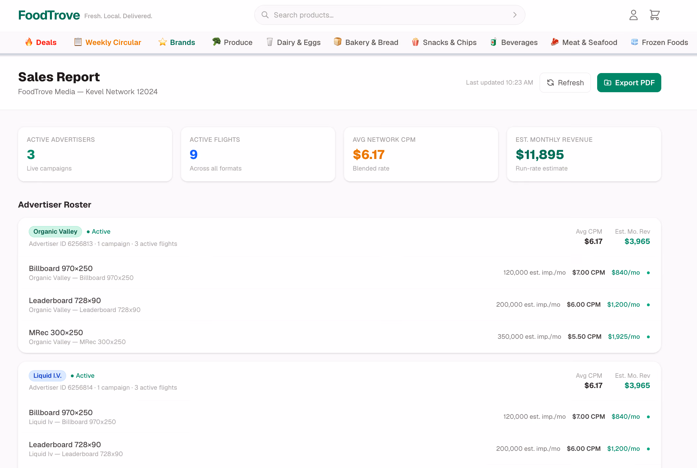Click the FoodTrove logo
The height and width of the screenshot is (468, 697).
(49, 15)
